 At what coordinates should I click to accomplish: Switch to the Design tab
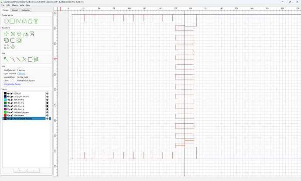[6, 10]
